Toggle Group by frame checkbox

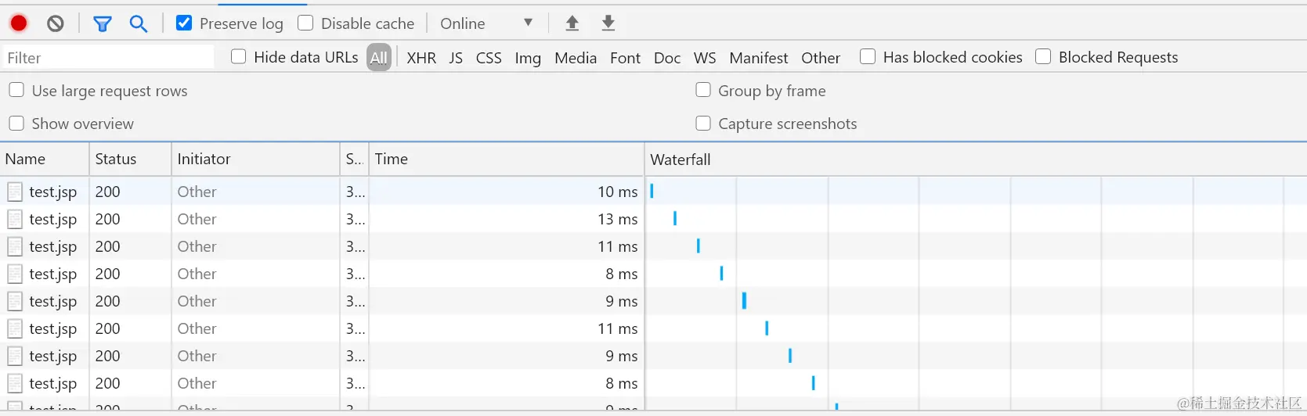pos(703,91)
